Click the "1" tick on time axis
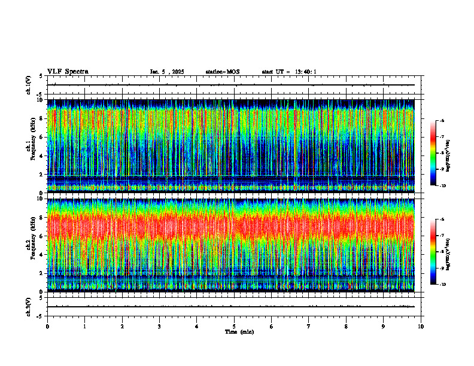 pos(84,327)
